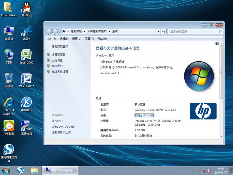The image size is (233, 175).
Task: Click the help question mark icon
Action: tap(217, 43)
